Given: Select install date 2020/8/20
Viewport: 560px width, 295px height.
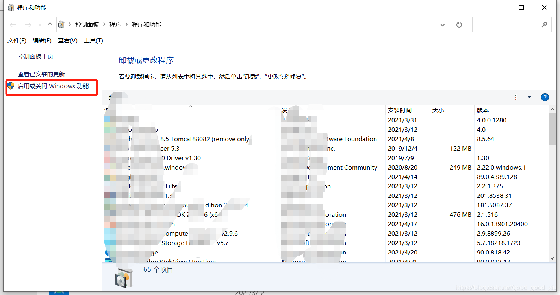Looking at the screenshot, I should [402, 167].
